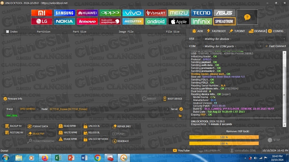
Task: Click the Partition column header
Action: coord(43,32)
